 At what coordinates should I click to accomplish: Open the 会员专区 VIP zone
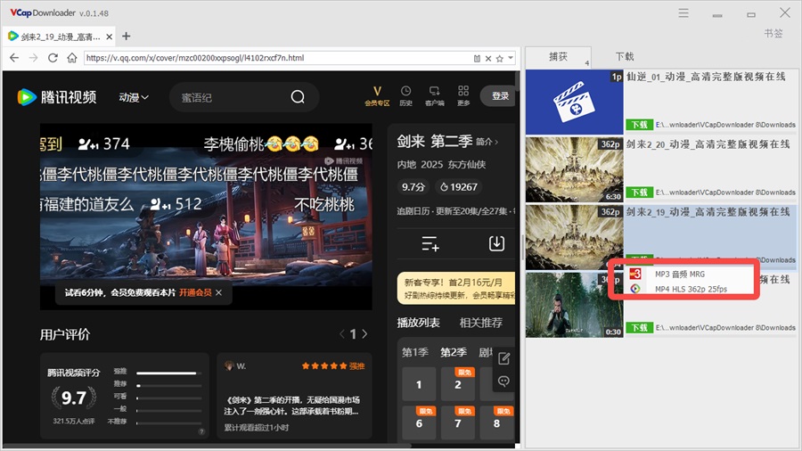(377, 95)
